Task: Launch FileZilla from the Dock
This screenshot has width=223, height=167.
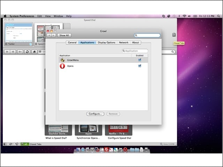Action: pyautogui.click(x=106, y=150)
